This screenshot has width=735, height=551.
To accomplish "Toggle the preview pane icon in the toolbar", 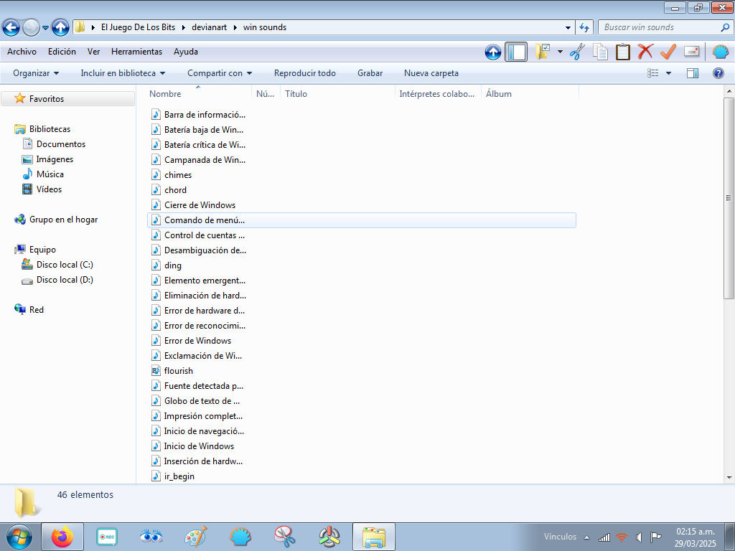I will click(692, 72).
